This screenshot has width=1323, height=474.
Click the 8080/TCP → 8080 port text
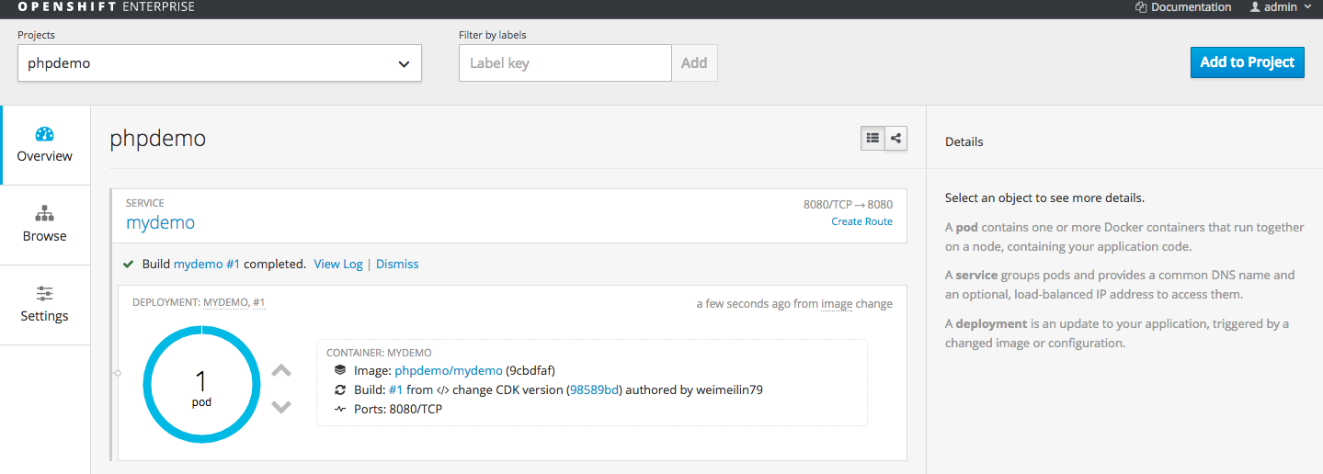coord(848,205)
